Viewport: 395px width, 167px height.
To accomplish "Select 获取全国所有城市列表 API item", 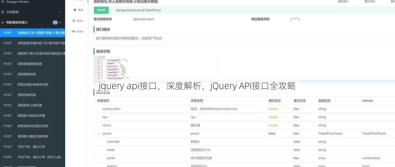I will coord(32,85).
